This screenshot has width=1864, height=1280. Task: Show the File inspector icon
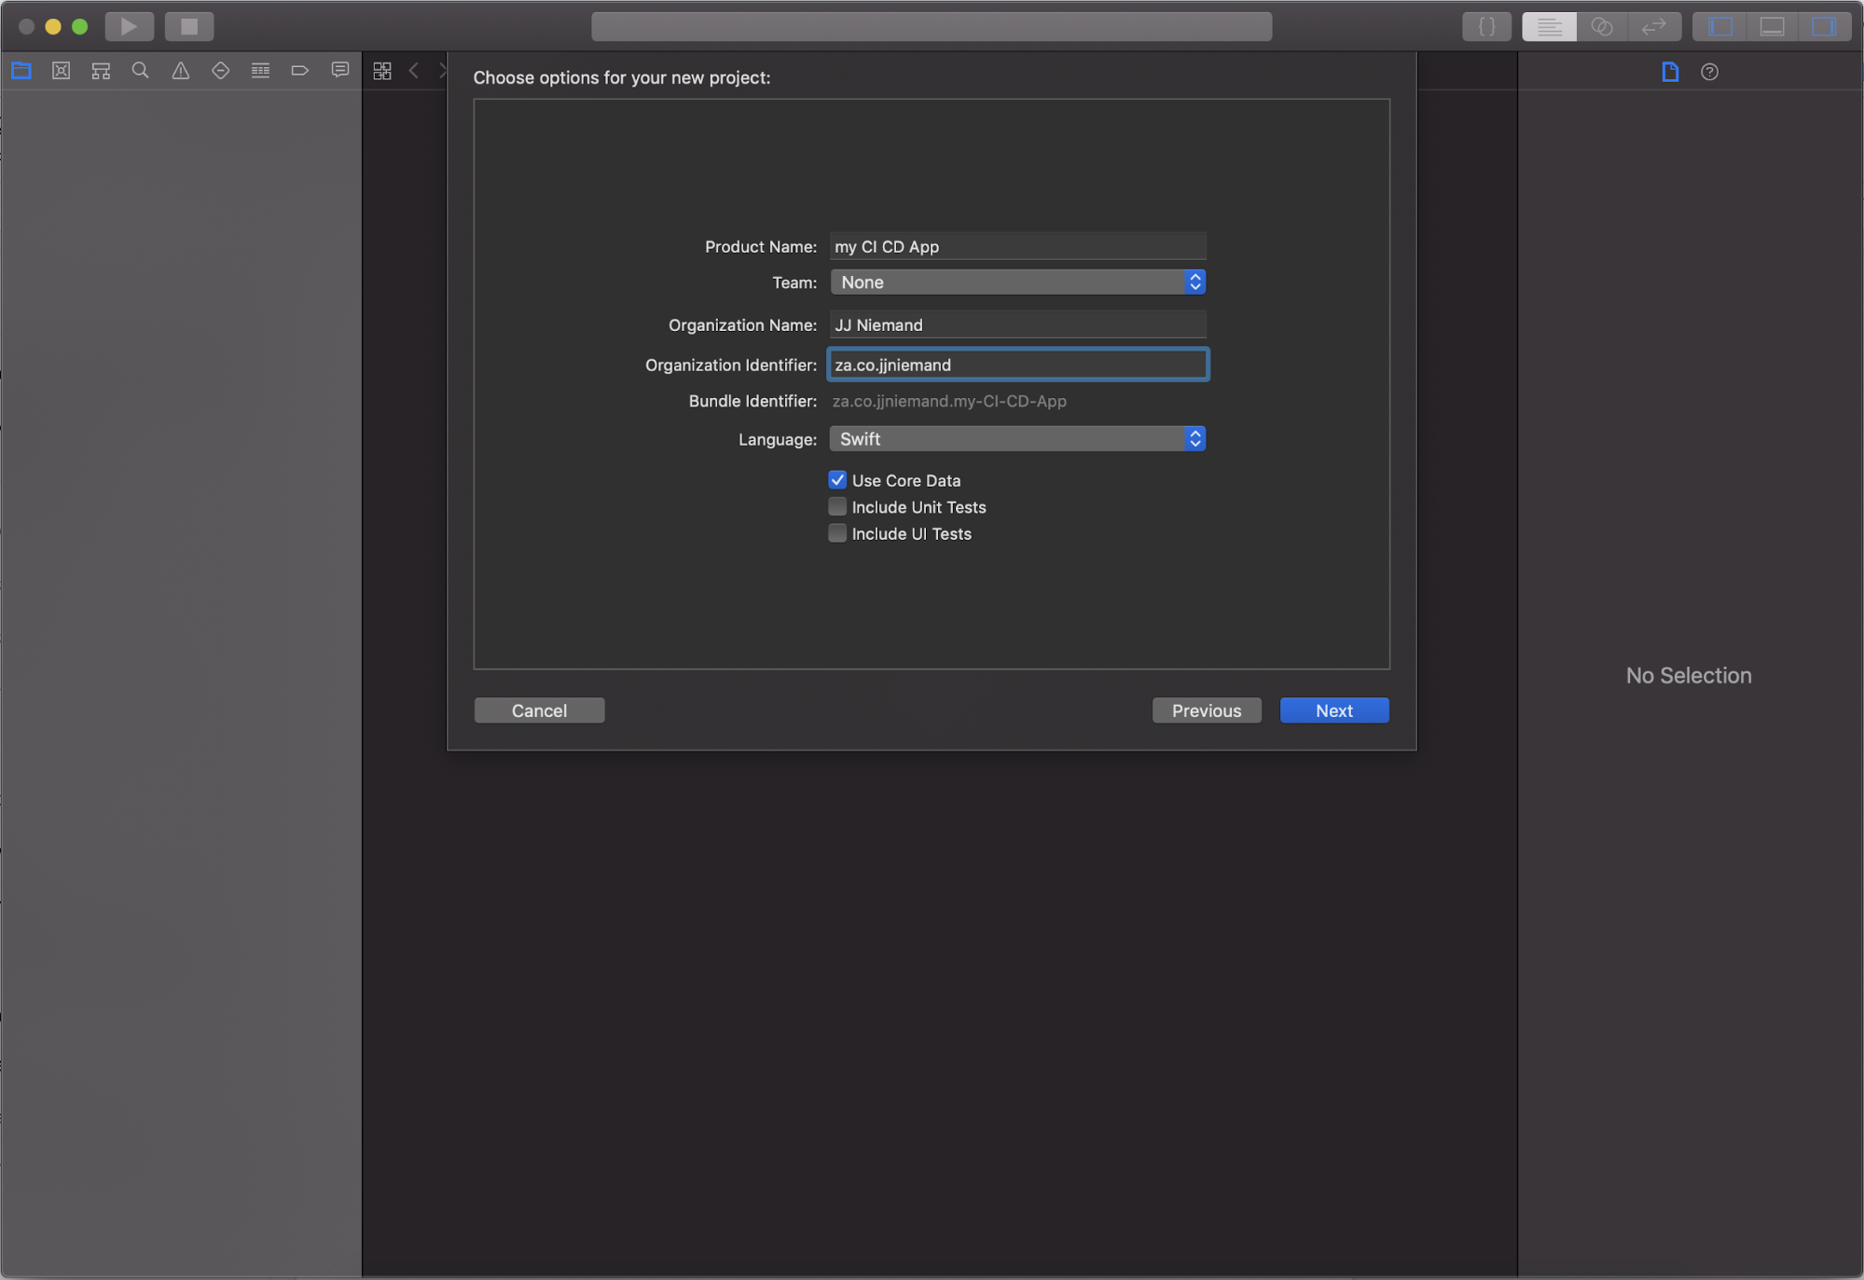(1670, 72)
